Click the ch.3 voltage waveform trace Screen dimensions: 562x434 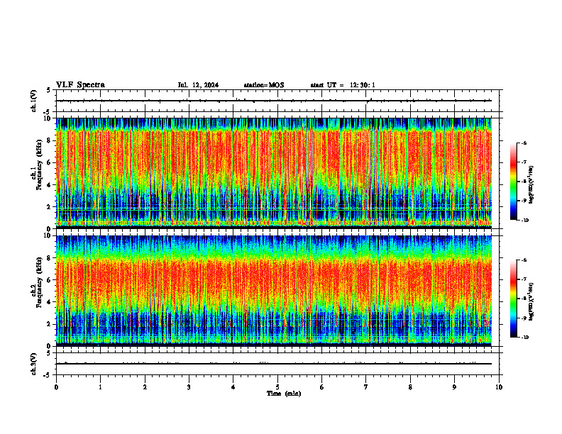pyautogui.click(x=274, y=364)
